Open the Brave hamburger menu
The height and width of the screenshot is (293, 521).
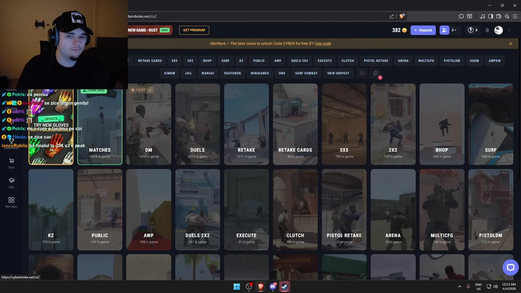pyautogui.click(x=515, y=16)
